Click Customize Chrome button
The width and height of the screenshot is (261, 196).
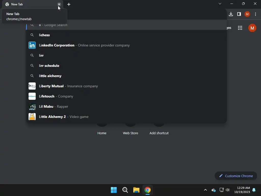tap(236, 176)
